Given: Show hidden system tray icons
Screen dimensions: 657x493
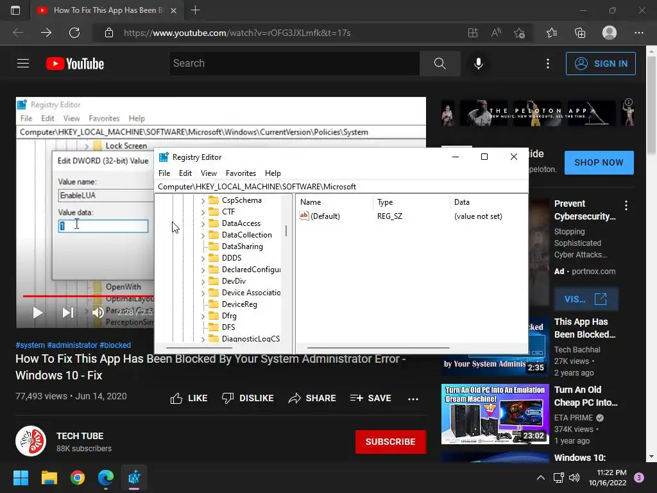Looking at the screenshot, I should pyautogui.click(x=541, y=478).
